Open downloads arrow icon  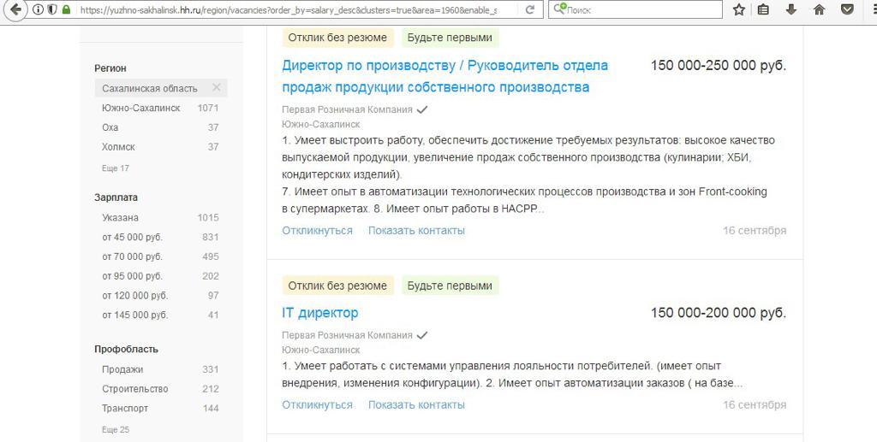[x=790, y=9]
